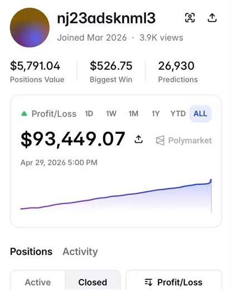
Task: Select the 1W time range
Action: [111, 114]
